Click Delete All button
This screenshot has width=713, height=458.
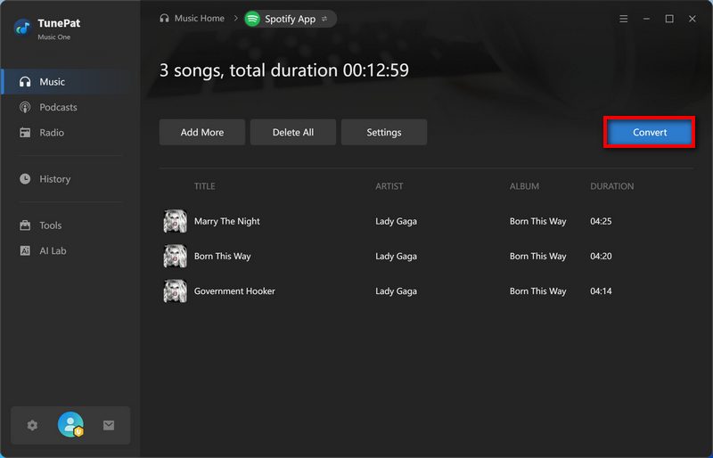(293, 133)
